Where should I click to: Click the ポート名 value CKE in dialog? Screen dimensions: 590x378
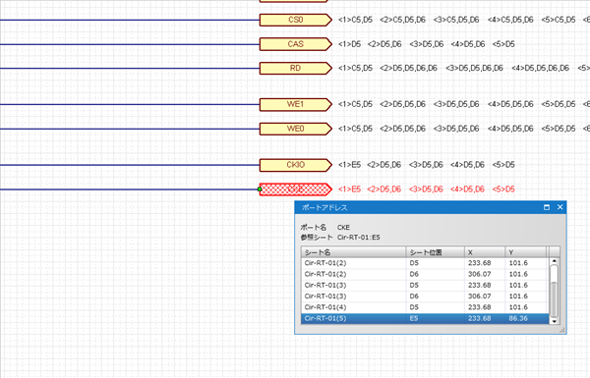(343, 228)
